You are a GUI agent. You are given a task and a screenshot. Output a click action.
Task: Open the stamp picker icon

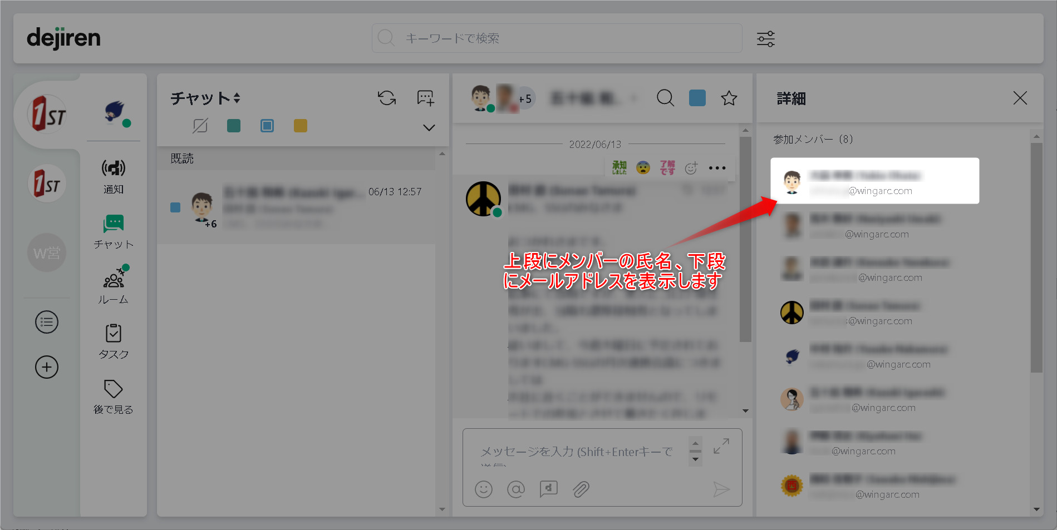coord(548,489)
